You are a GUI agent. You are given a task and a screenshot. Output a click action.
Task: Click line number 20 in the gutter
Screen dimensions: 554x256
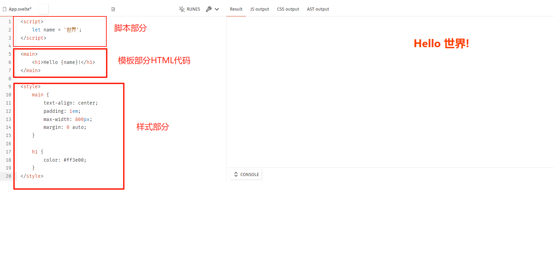point(8,176)
